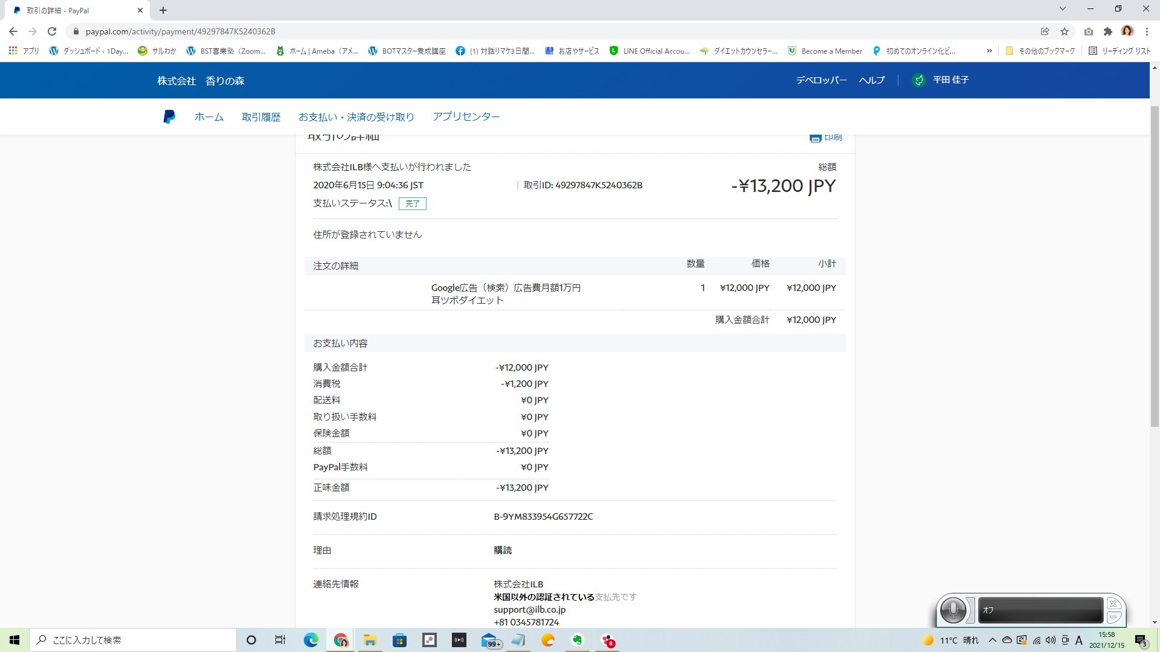Viewport: 1160px width, 652px height.
Task: Open the アプリセンター tab
Action: pos(466,117)
